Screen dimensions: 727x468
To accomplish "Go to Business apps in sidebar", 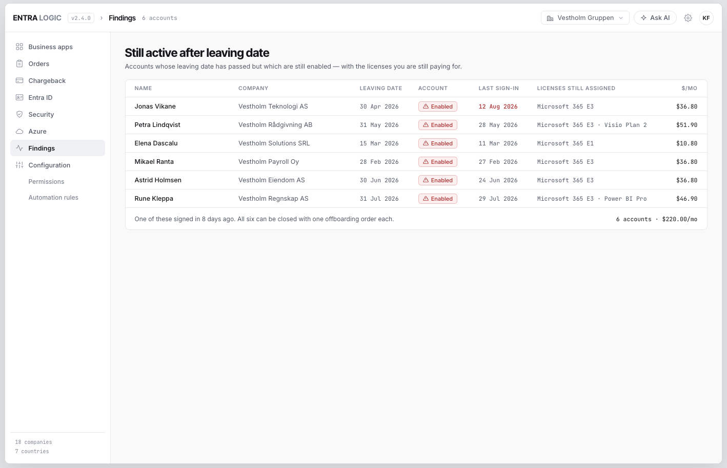I will (57, 47).
